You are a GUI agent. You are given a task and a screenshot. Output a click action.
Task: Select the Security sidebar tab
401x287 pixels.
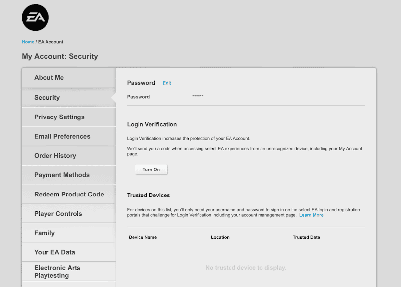pos(47,98)
